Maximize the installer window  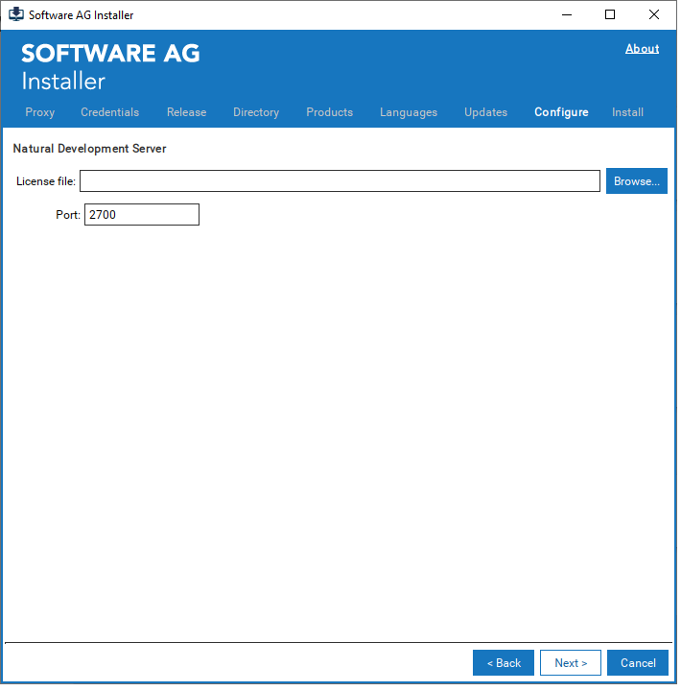[610, 14]
